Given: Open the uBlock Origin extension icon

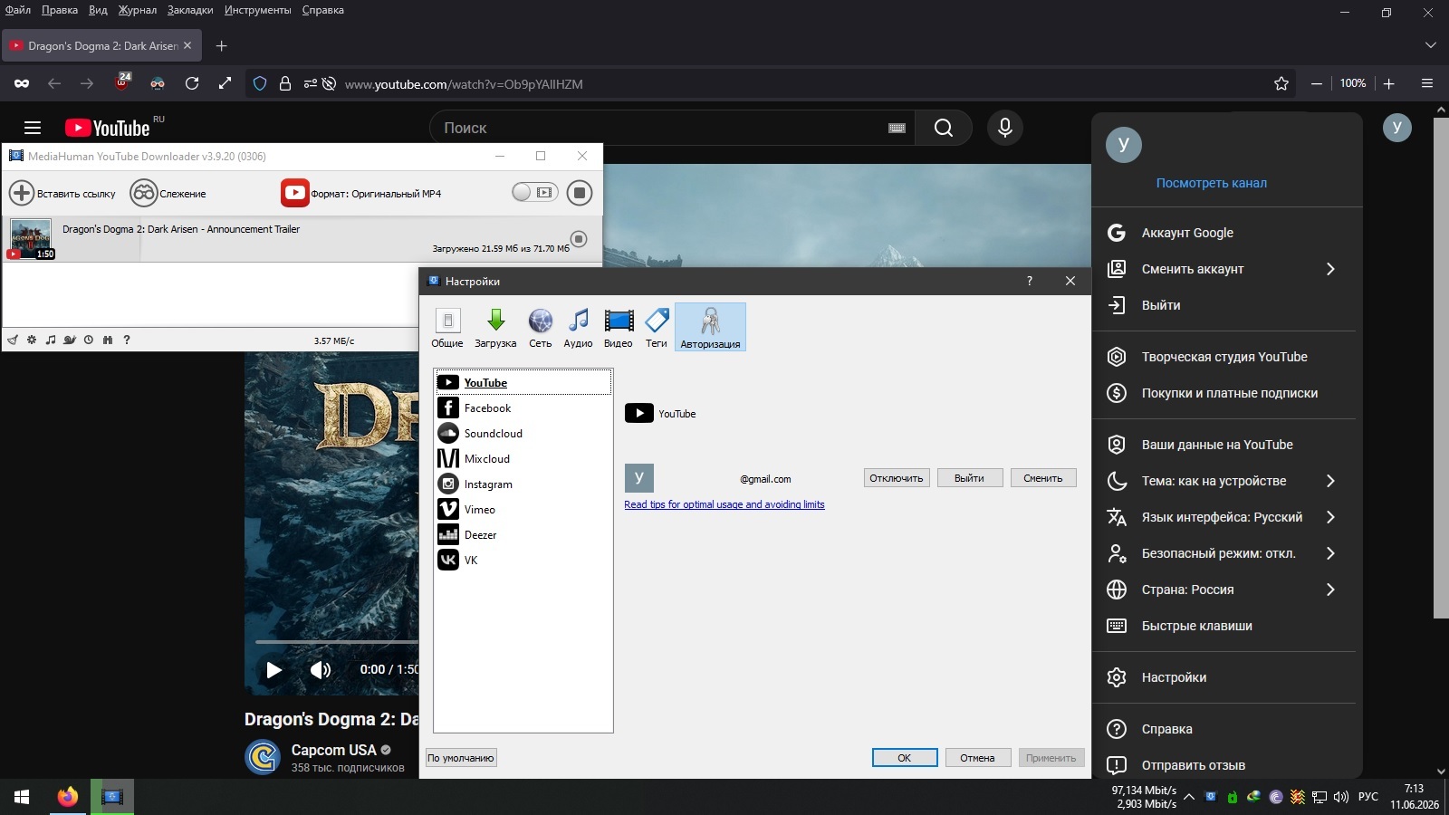Looking at the screenshot, I should 122,83.
